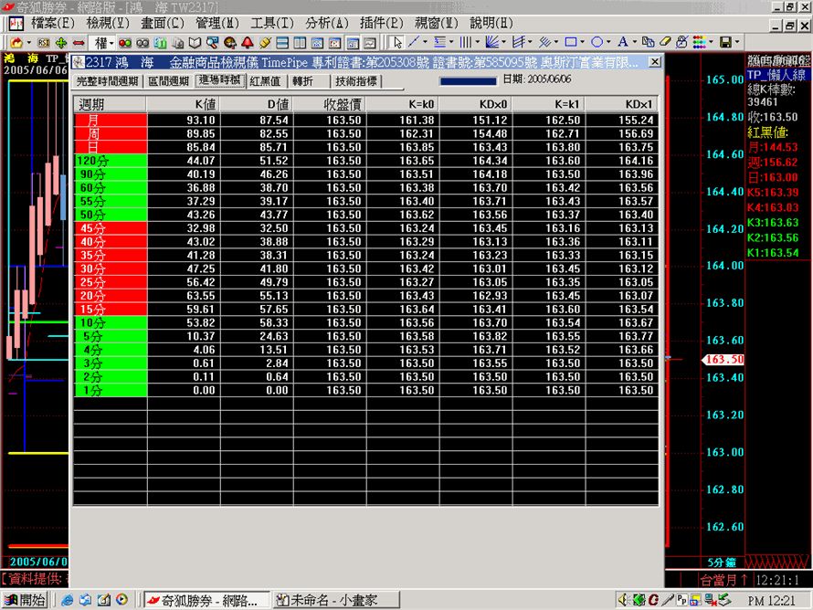Switch to the 紅黑值 tab

tap(265, 81)
